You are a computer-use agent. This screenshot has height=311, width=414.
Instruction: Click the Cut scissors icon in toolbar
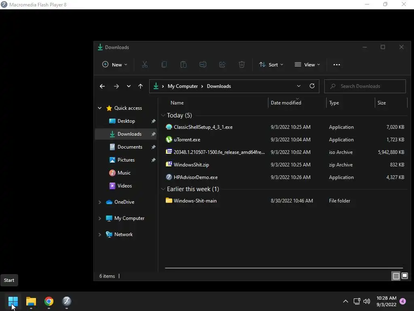tap(145, 64)
